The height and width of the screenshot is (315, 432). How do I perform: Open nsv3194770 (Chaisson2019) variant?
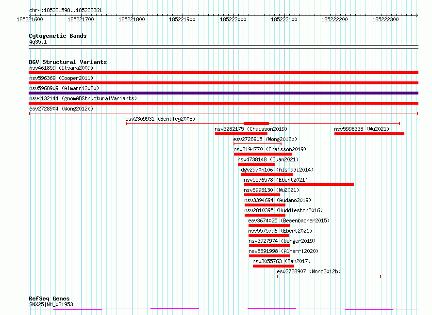point(270,149)
